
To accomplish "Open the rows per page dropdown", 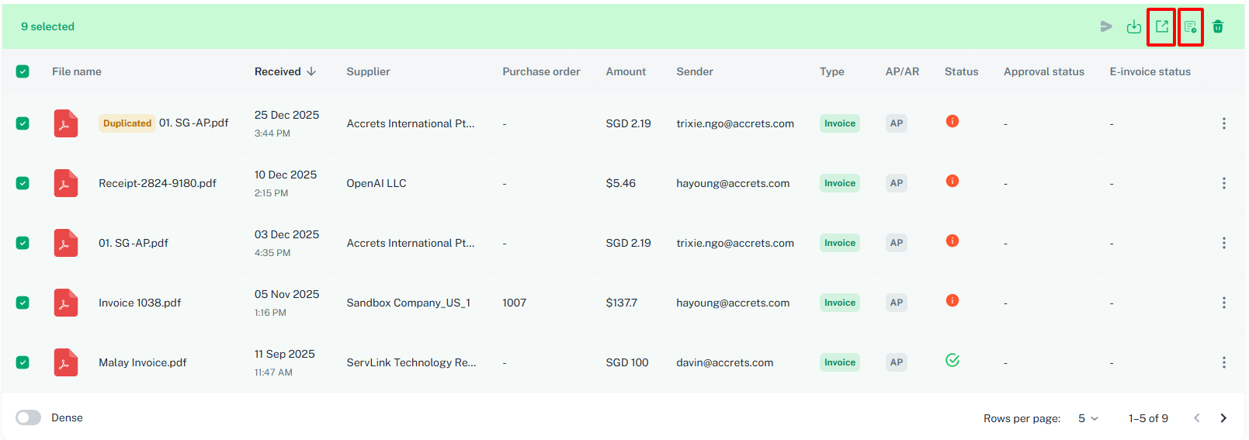I will coord(1088,418).
